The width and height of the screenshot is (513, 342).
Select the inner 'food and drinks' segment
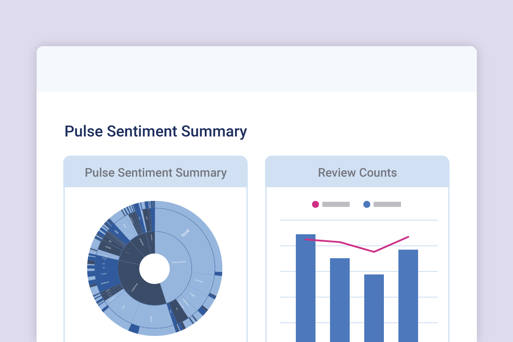pos(180,262)
